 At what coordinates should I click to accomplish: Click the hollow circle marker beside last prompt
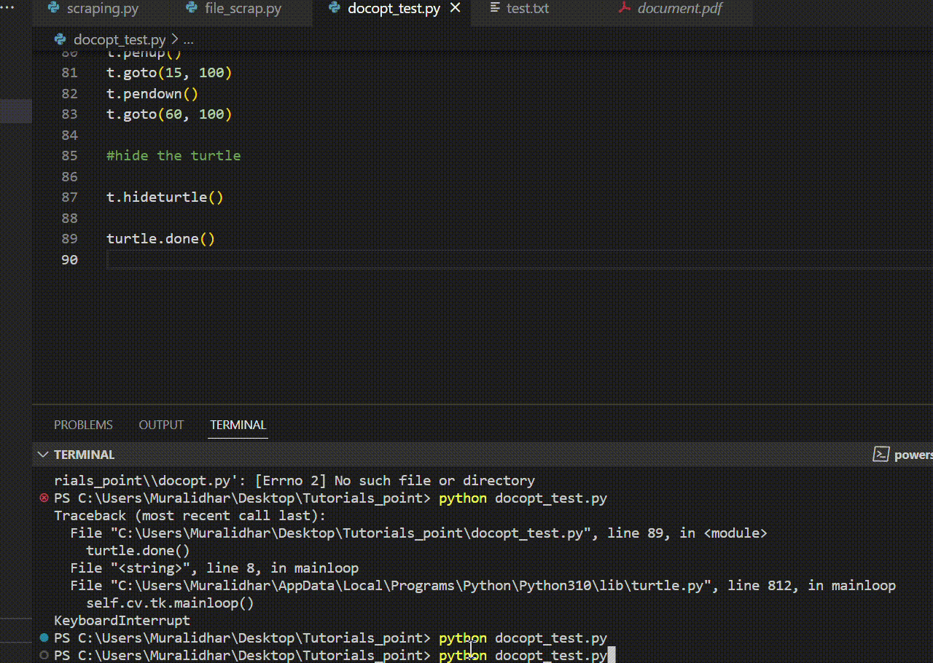pos(44,655)
